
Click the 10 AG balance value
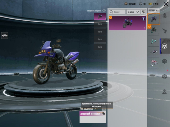click(144, 4)
